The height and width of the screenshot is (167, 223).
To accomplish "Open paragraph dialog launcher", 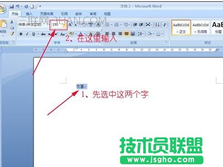I will tap(166, 42).
